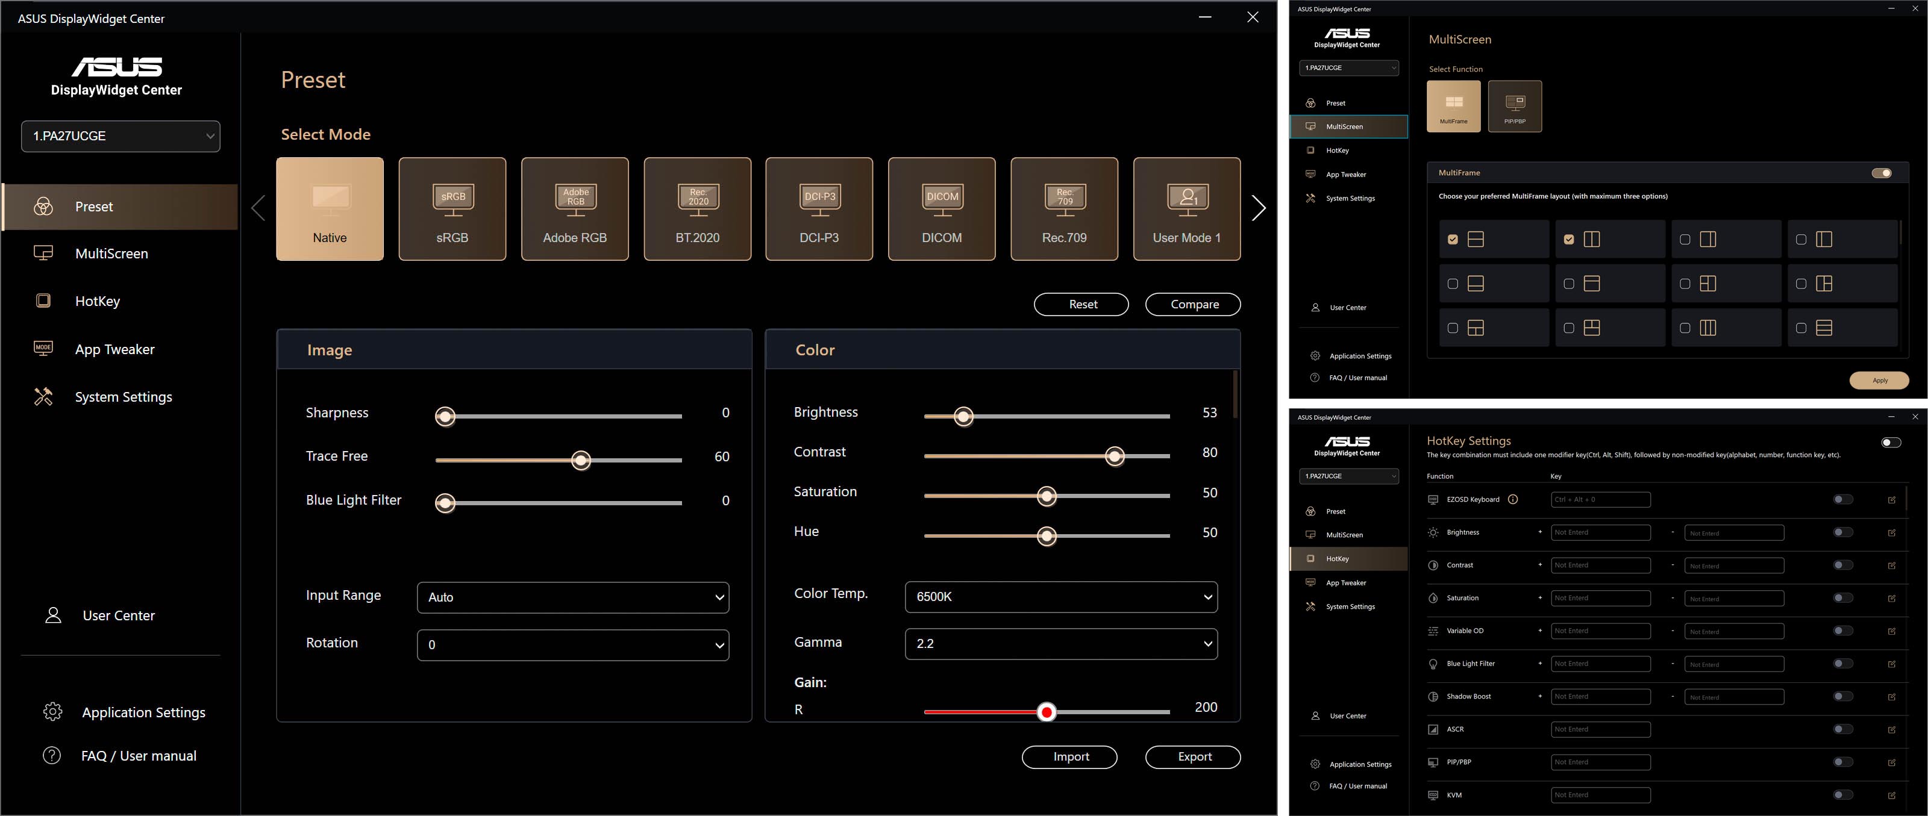Go to System Settings in main sidebar
1928x816 pixels.
[x=123, y=397]
